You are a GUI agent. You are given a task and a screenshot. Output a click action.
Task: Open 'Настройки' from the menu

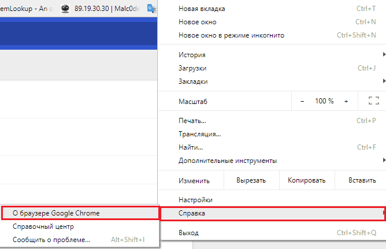[272, 200]
